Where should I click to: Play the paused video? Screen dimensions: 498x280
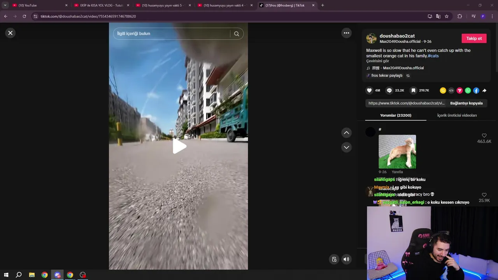pyautogui.click(x=179, y=146)
